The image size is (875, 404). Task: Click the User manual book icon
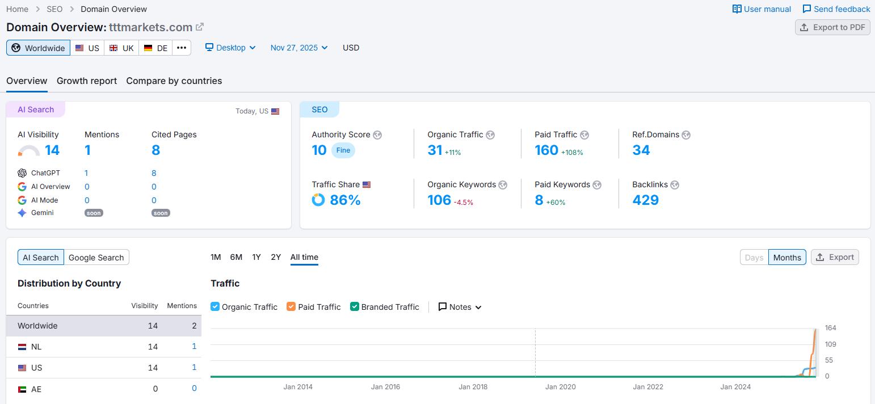pos(737,9)
